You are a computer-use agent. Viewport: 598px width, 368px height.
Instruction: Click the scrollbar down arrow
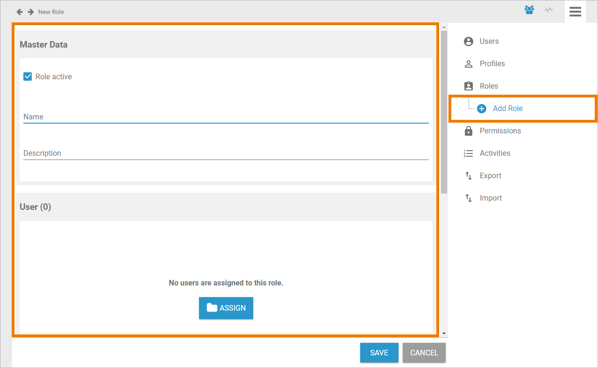tap(444, 333)
